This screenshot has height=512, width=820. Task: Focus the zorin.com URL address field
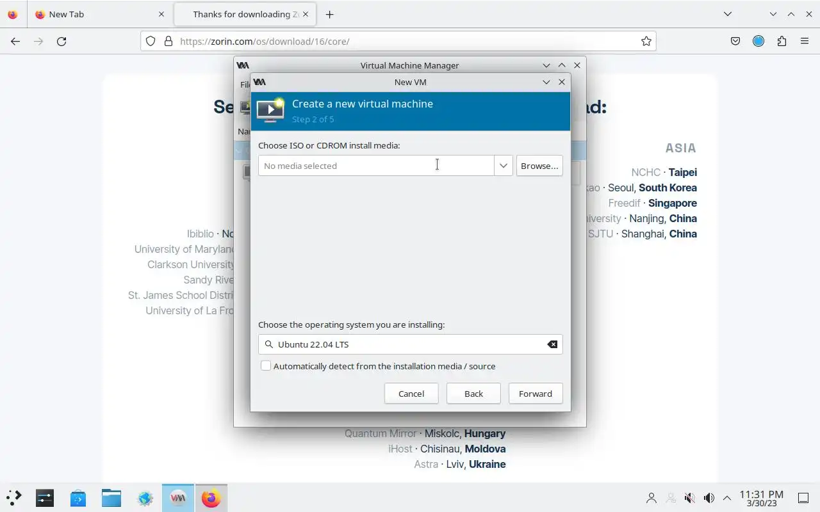(398, 41)
